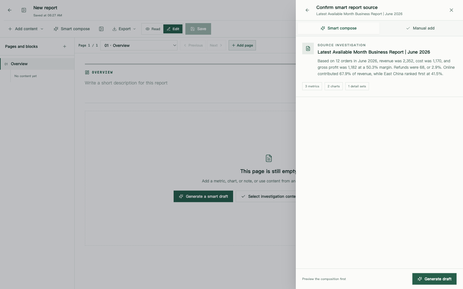Toggle the panel layout icon beside Export
The height and width of the screenshot is (289, 463).
pos(101,29)
